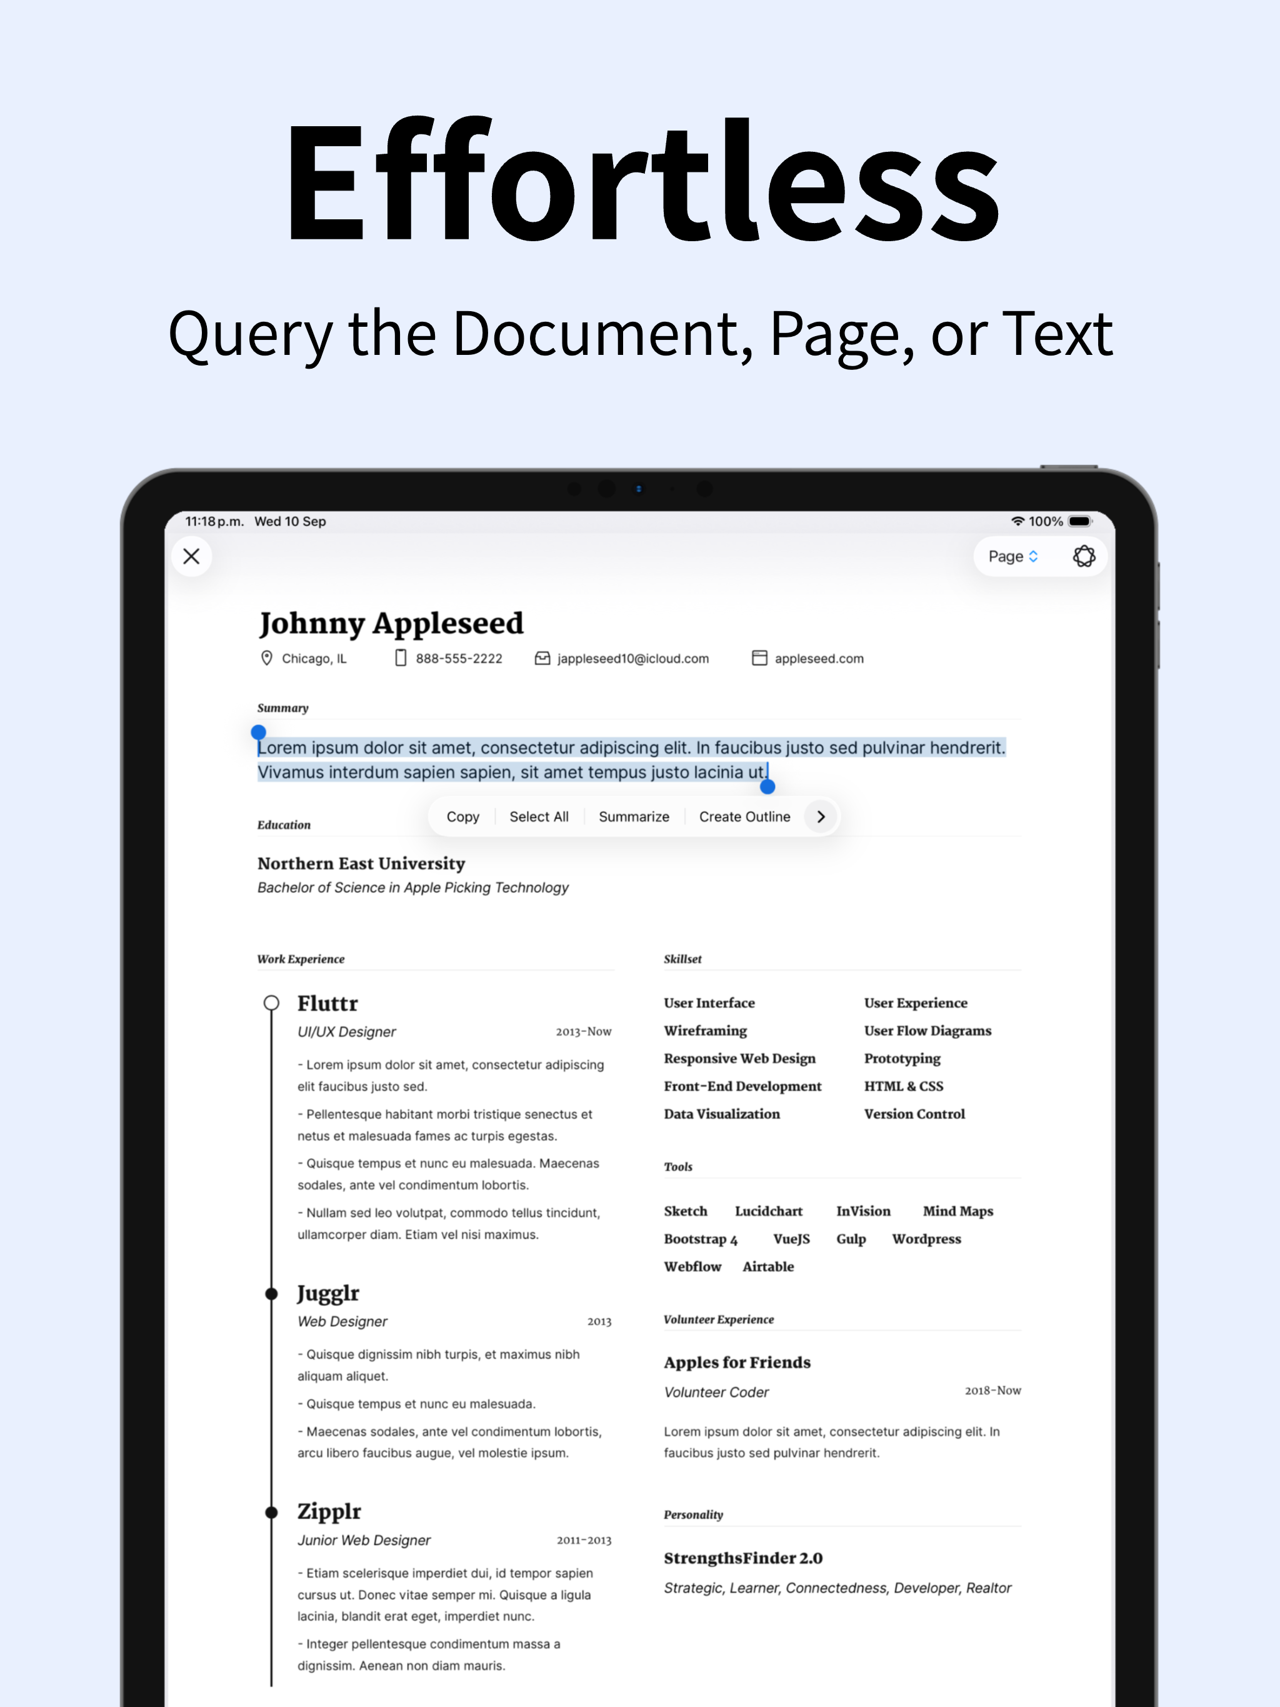This screenshot has height=1707, width=1280.
Task: Click the Web Designer job title
Action: click(x=342, y=1321)
